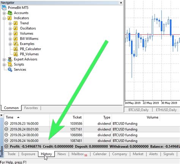The width and height of the screenshot is (180, 164).
Task: Open the Alerts tab in Toolbox
Action: tap(153, 154)
